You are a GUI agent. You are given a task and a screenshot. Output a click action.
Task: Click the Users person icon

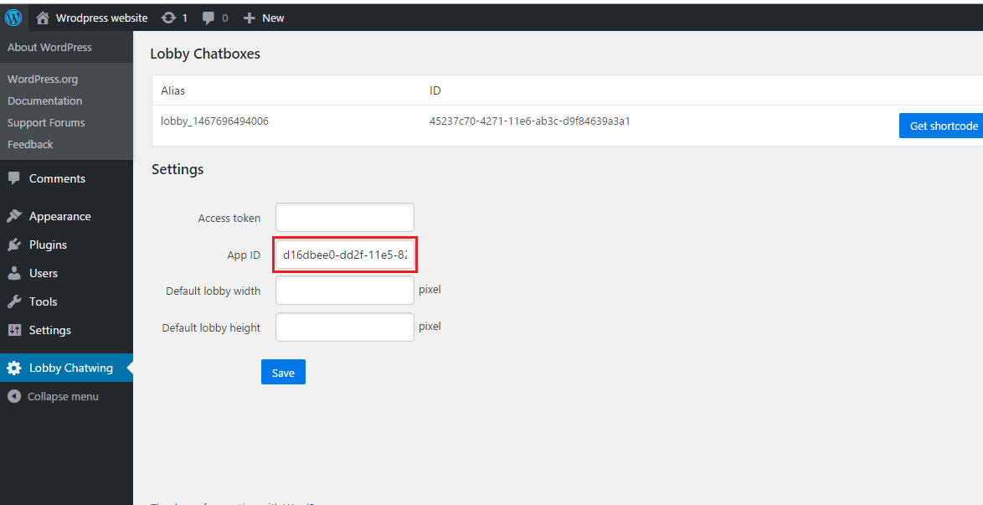(x=14, y=274)
